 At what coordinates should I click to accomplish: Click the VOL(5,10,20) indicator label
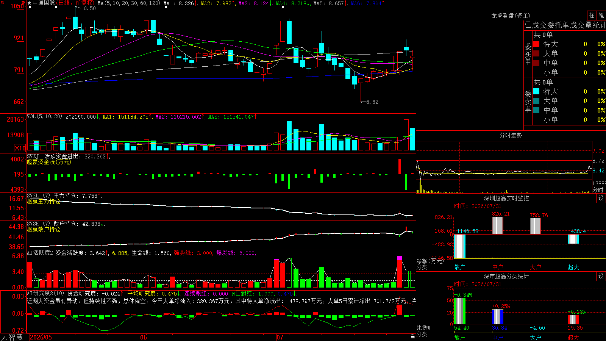[x=45, y=117]
